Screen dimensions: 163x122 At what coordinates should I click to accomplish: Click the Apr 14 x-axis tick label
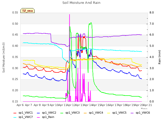[88, 105]
